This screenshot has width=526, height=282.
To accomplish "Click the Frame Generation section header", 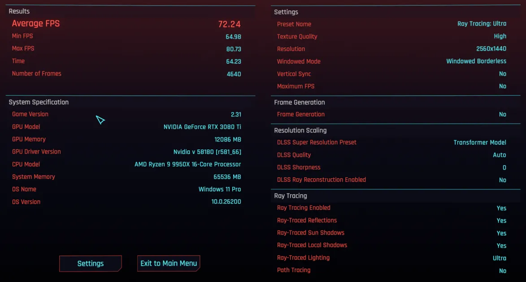I will point(299,102).
